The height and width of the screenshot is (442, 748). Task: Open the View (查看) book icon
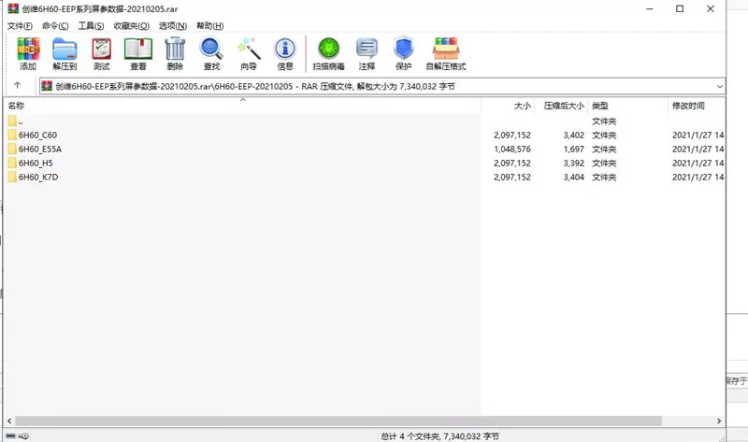pyautogui.click(x=138, y=49)
